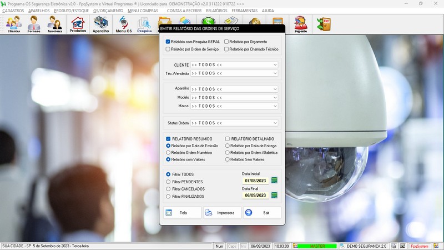
Task: Select Filtrar PENDENTES option
Action: (x=168, y=182)
